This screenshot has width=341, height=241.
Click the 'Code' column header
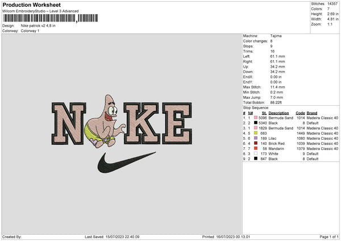click(x=300, y=113)
